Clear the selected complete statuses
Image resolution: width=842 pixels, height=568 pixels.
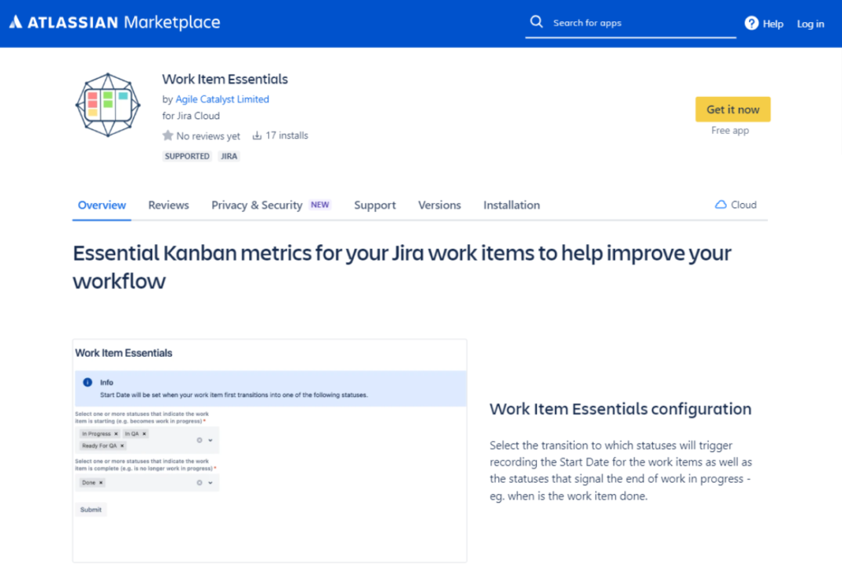tap(199, 483)
